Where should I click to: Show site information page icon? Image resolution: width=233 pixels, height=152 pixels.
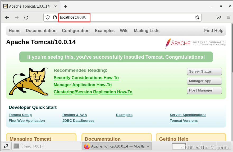(x=55, y=17)
